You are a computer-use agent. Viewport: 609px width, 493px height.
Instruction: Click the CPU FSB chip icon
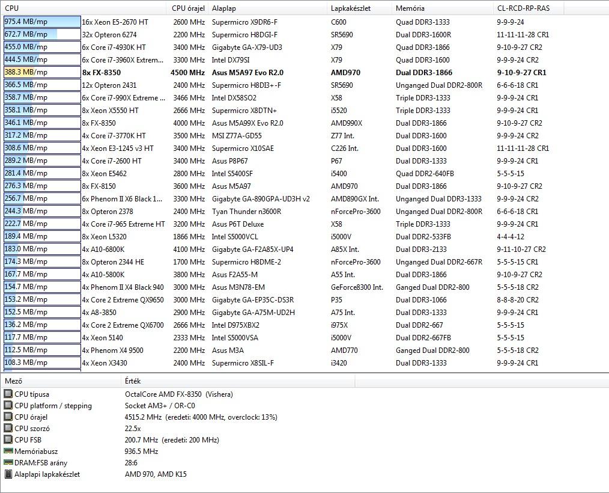[x=8, y=439]
